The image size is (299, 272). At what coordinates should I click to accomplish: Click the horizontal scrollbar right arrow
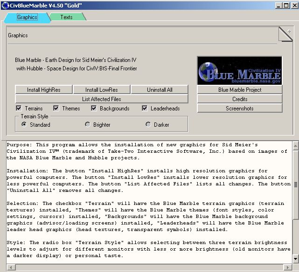pos(287,267)
